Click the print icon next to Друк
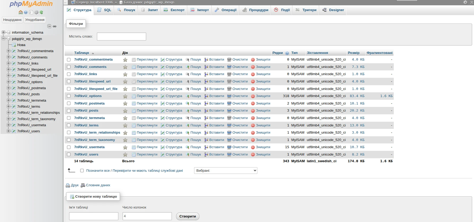This screenshot has width=474, height=222. (68, 185)
